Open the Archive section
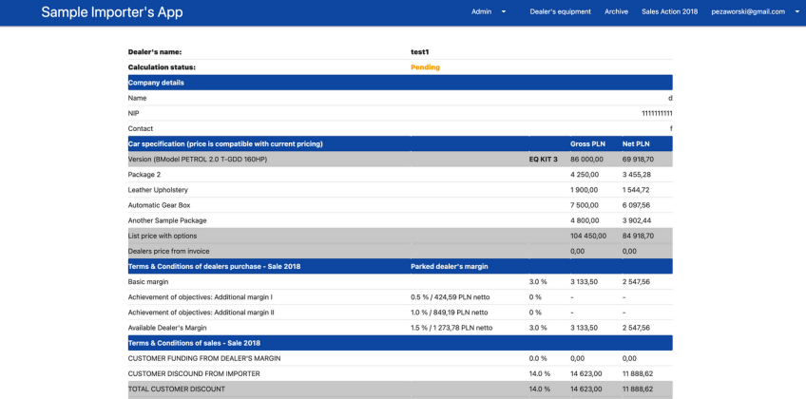Screen dimensions: 806x399 pos(616,12)
